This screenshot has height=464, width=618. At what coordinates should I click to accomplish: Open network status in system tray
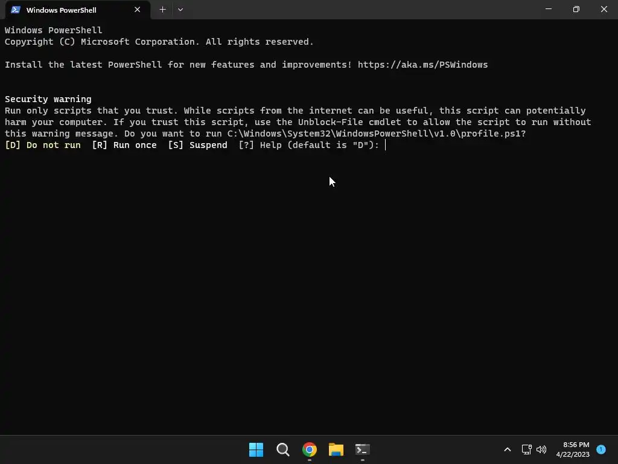(x=526, y=449)
